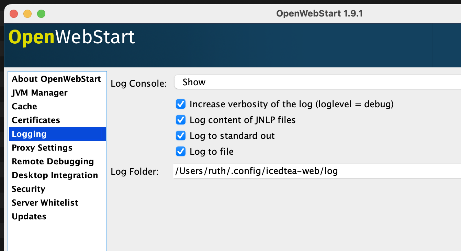
Task: Toggle Log to standard out checkbox
Action: [x=181, y=136]
